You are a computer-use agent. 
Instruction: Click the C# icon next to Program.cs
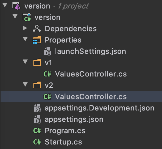tap(37, 131)
